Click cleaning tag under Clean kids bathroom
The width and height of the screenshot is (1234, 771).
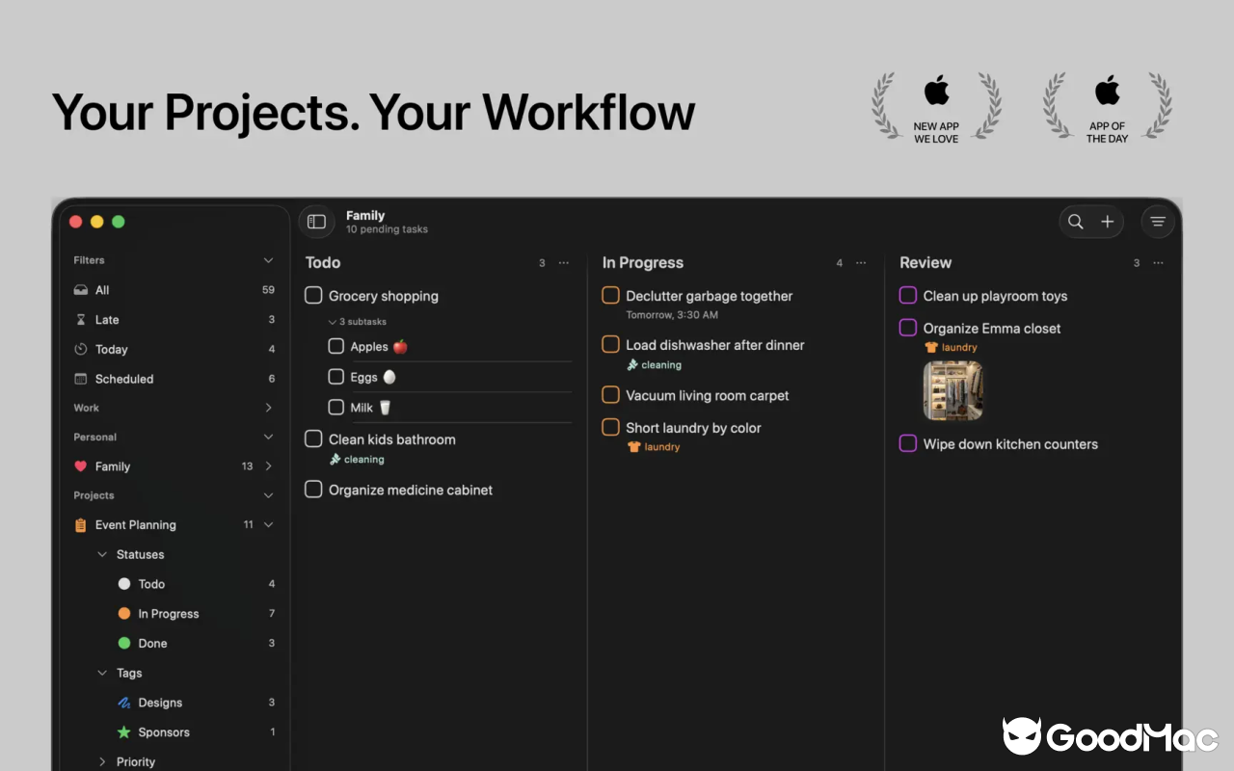pyautogui.click(x=357, y=460)
